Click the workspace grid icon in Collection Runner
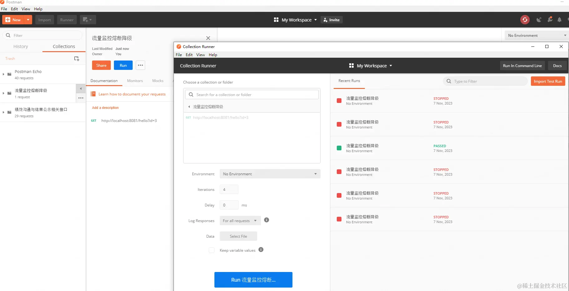Viewport: 569px width, 291px height. 351,65
